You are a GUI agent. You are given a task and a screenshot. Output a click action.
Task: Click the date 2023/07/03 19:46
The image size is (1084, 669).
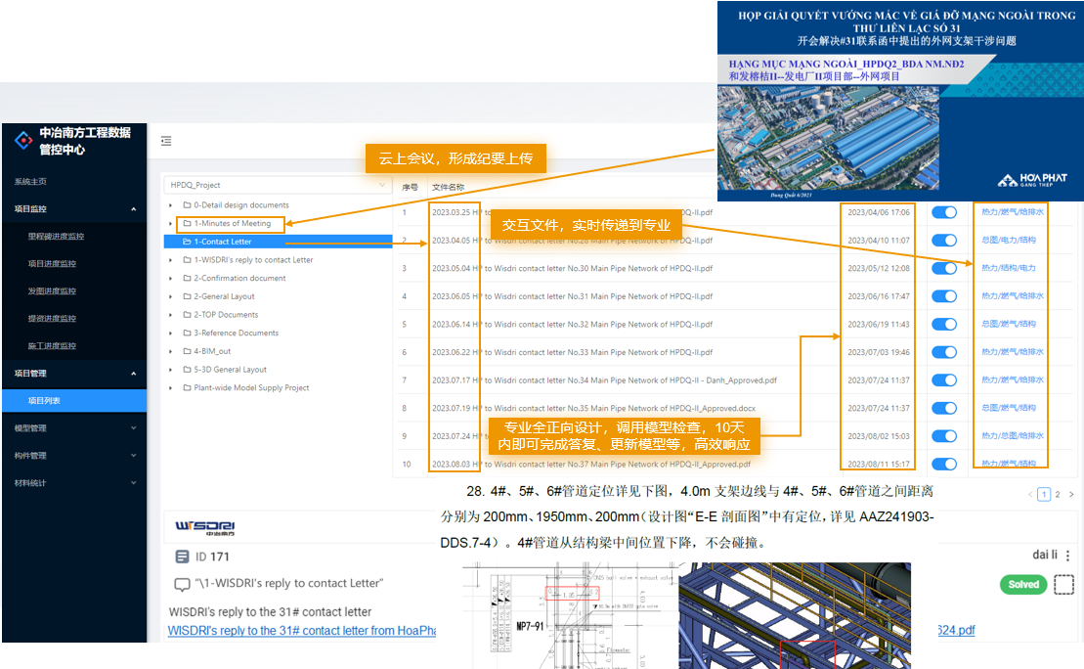click(879, 352)
